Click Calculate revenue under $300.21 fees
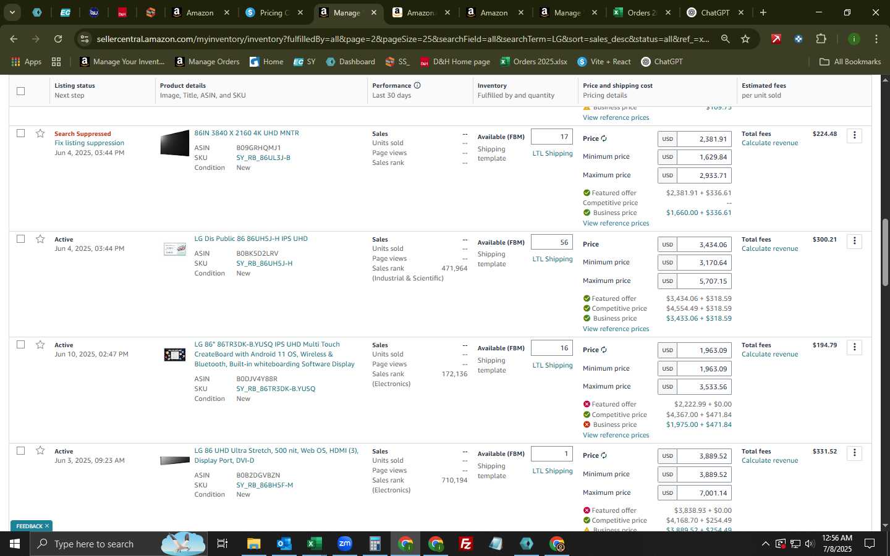 769,248
